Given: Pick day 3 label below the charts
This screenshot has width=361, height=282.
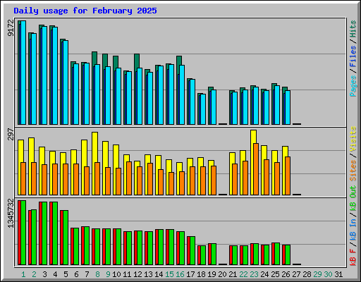Looking at the screenshot, I should click(x=44, y=274).
